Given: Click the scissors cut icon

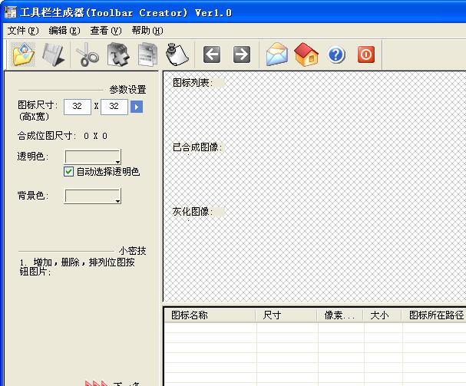Looking at the screenshot, I should point(88,54).
